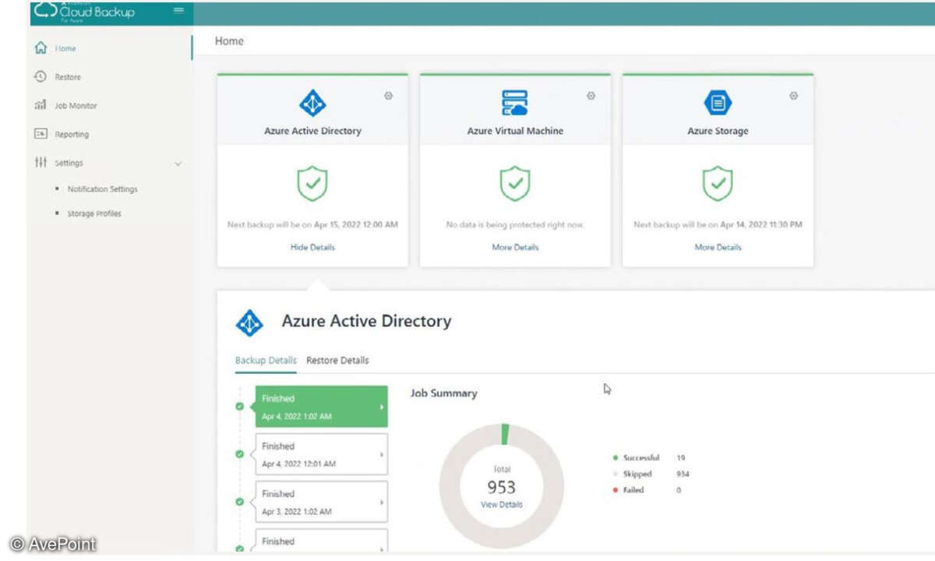
Task: Click the shield status on Azure Active Directory card
Action: tap(312, 184)
